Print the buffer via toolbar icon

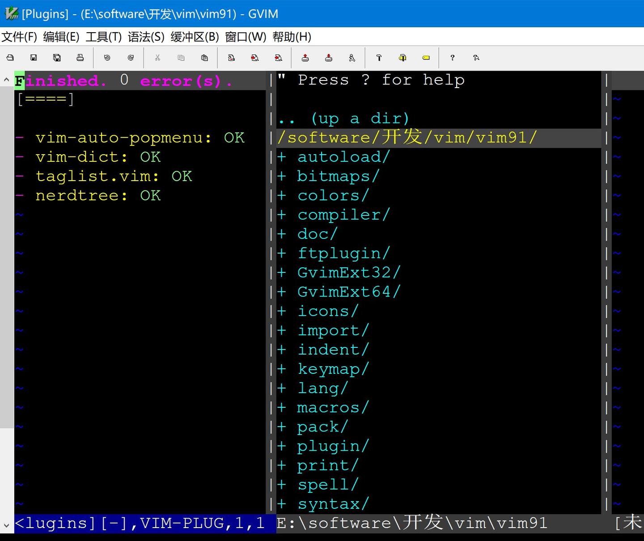point(80,58)
